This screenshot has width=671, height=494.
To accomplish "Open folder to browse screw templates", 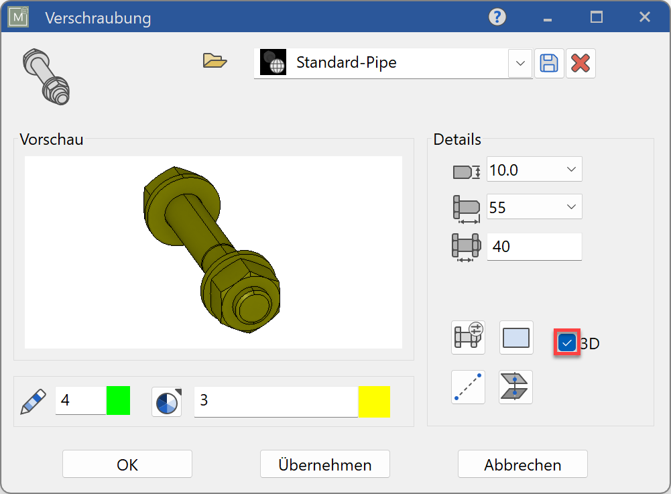I will coord(214,60).
